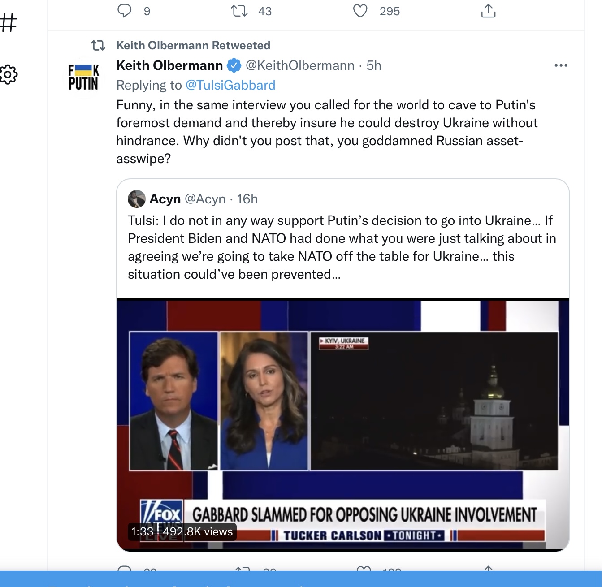Viewport: 602px width, 587px height.
Task: Play the Tucker Carlson Gabbard video
Action: tap(343, 424)
